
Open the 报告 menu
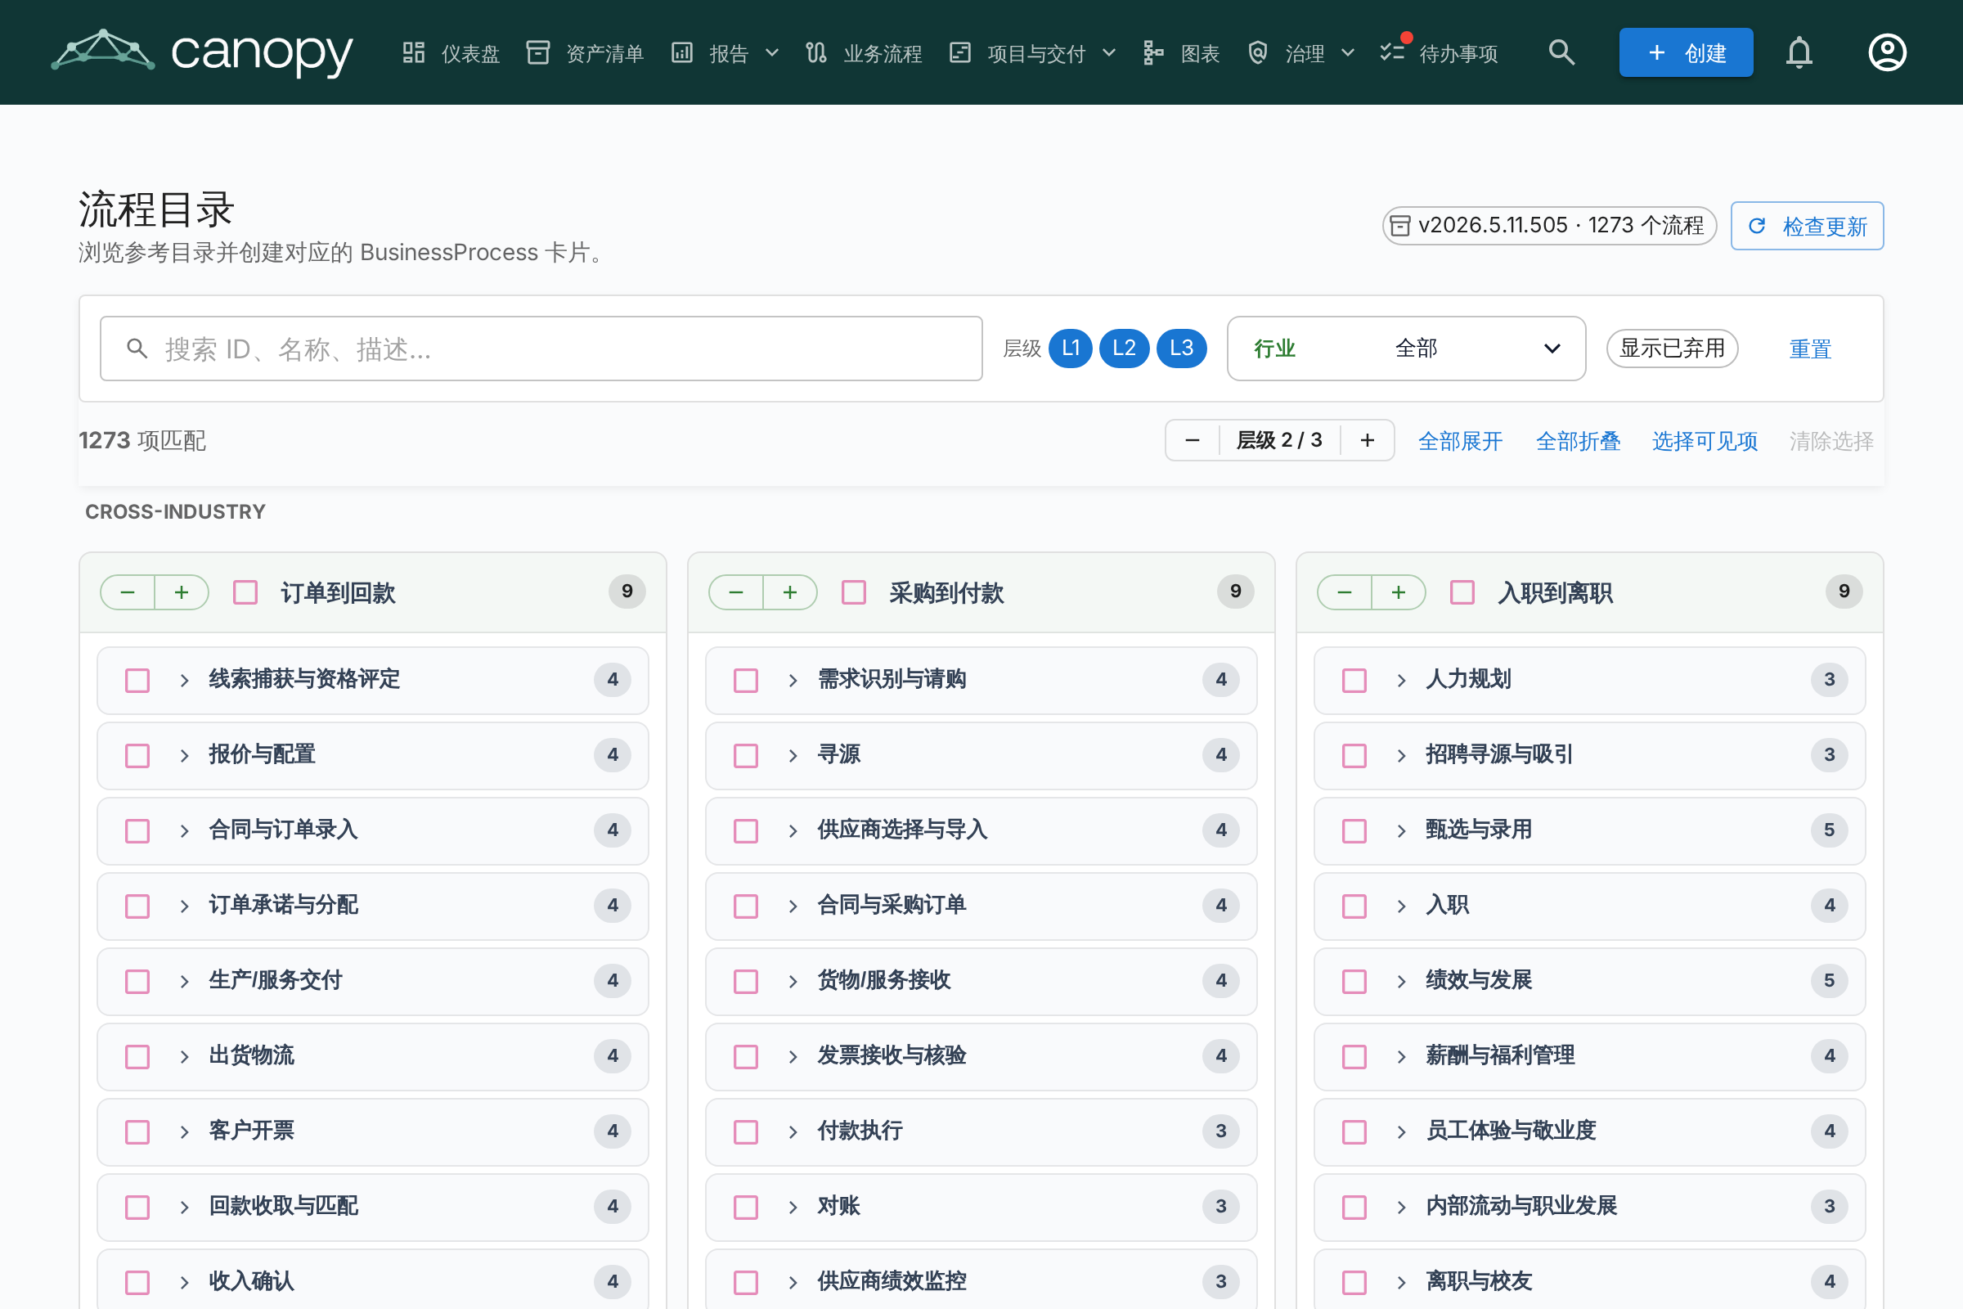point(725,52)
